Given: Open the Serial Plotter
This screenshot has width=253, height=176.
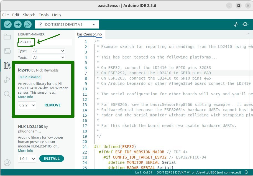Looking at the screenshot, I should 236,24.
